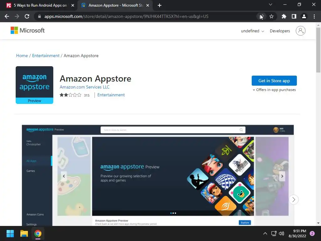Click the Microsoft logo
Viewport: 321px width, 241px height.
tap(28, 30)
